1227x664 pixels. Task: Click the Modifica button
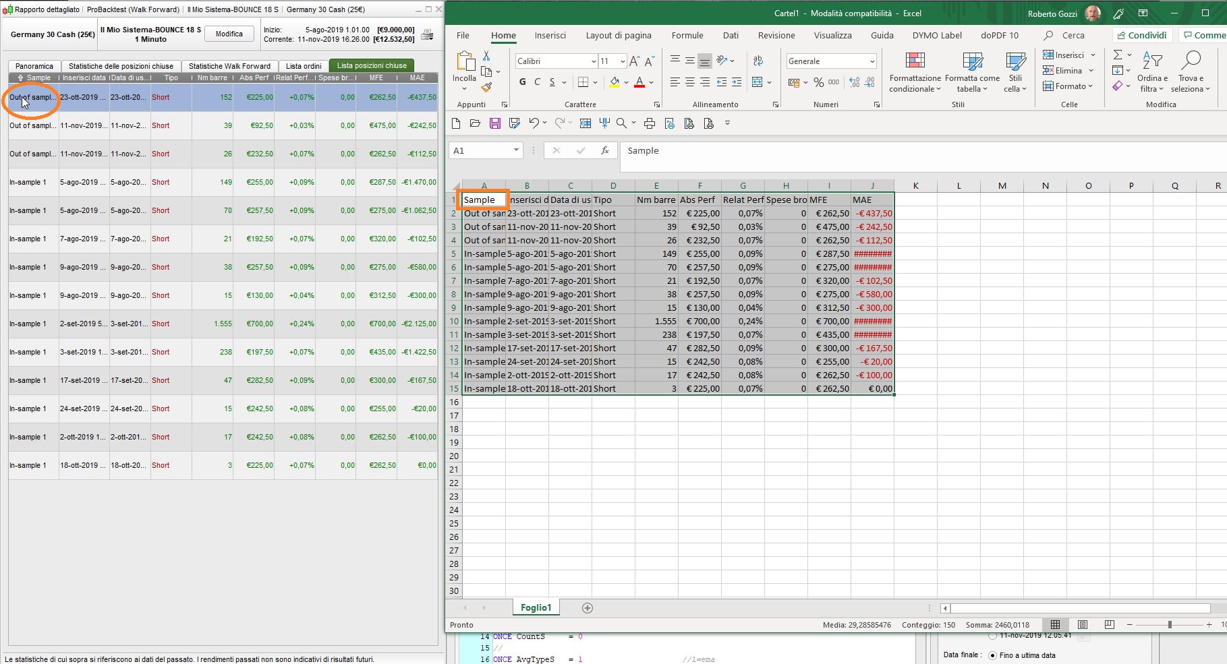pos(229,34)
